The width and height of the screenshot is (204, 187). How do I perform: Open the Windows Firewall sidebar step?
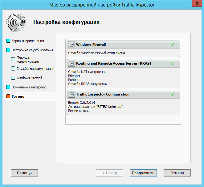pos(29,78)
